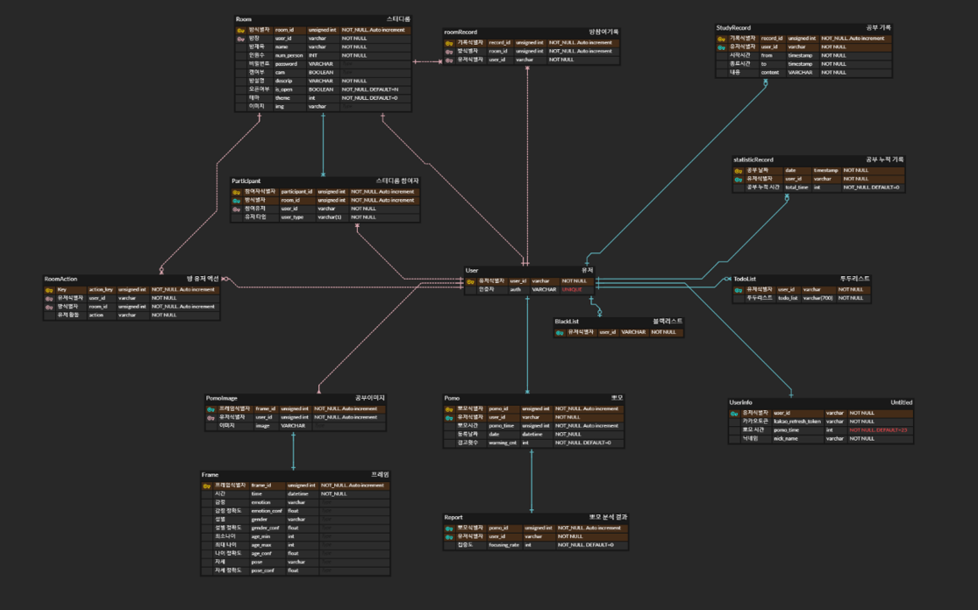Image resolution: width=978 pixels, height=610 pixels.
Task: Click the key icon beside user_id in RoomAction table
Action: coord(48,299)
